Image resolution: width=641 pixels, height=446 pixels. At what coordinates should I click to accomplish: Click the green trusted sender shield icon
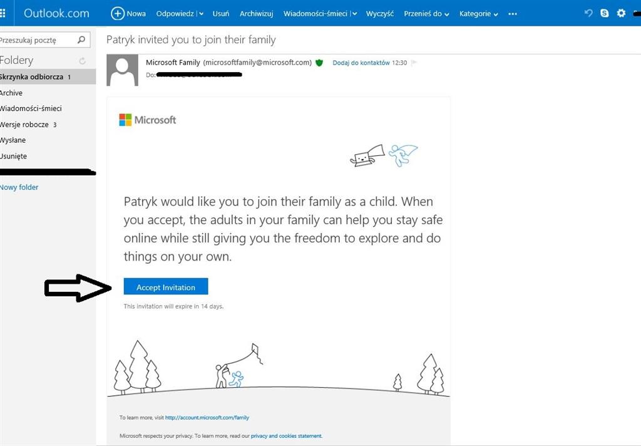coord(319,63)
